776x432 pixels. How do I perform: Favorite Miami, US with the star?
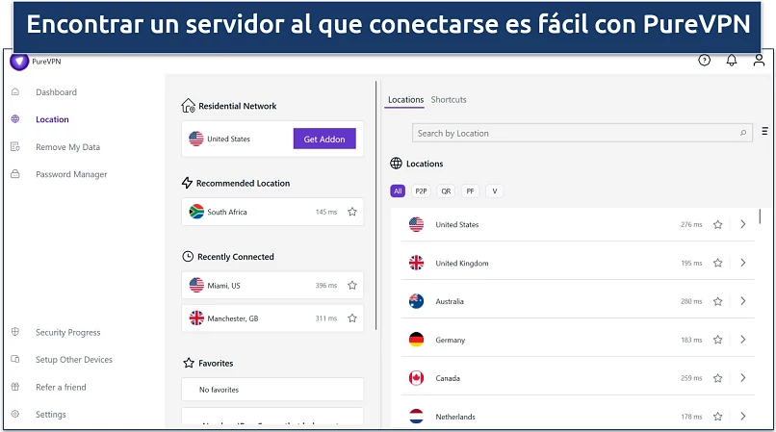[x=352, y=285]
